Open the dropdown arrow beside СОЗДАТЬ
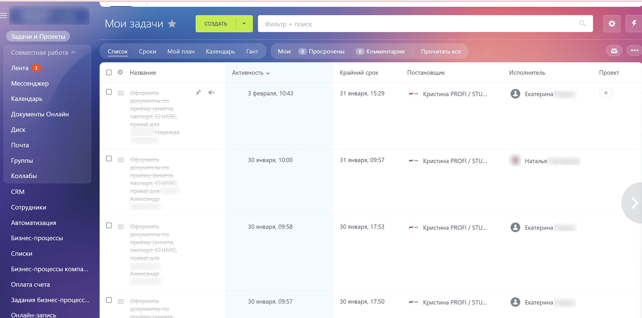 (244, 24)
